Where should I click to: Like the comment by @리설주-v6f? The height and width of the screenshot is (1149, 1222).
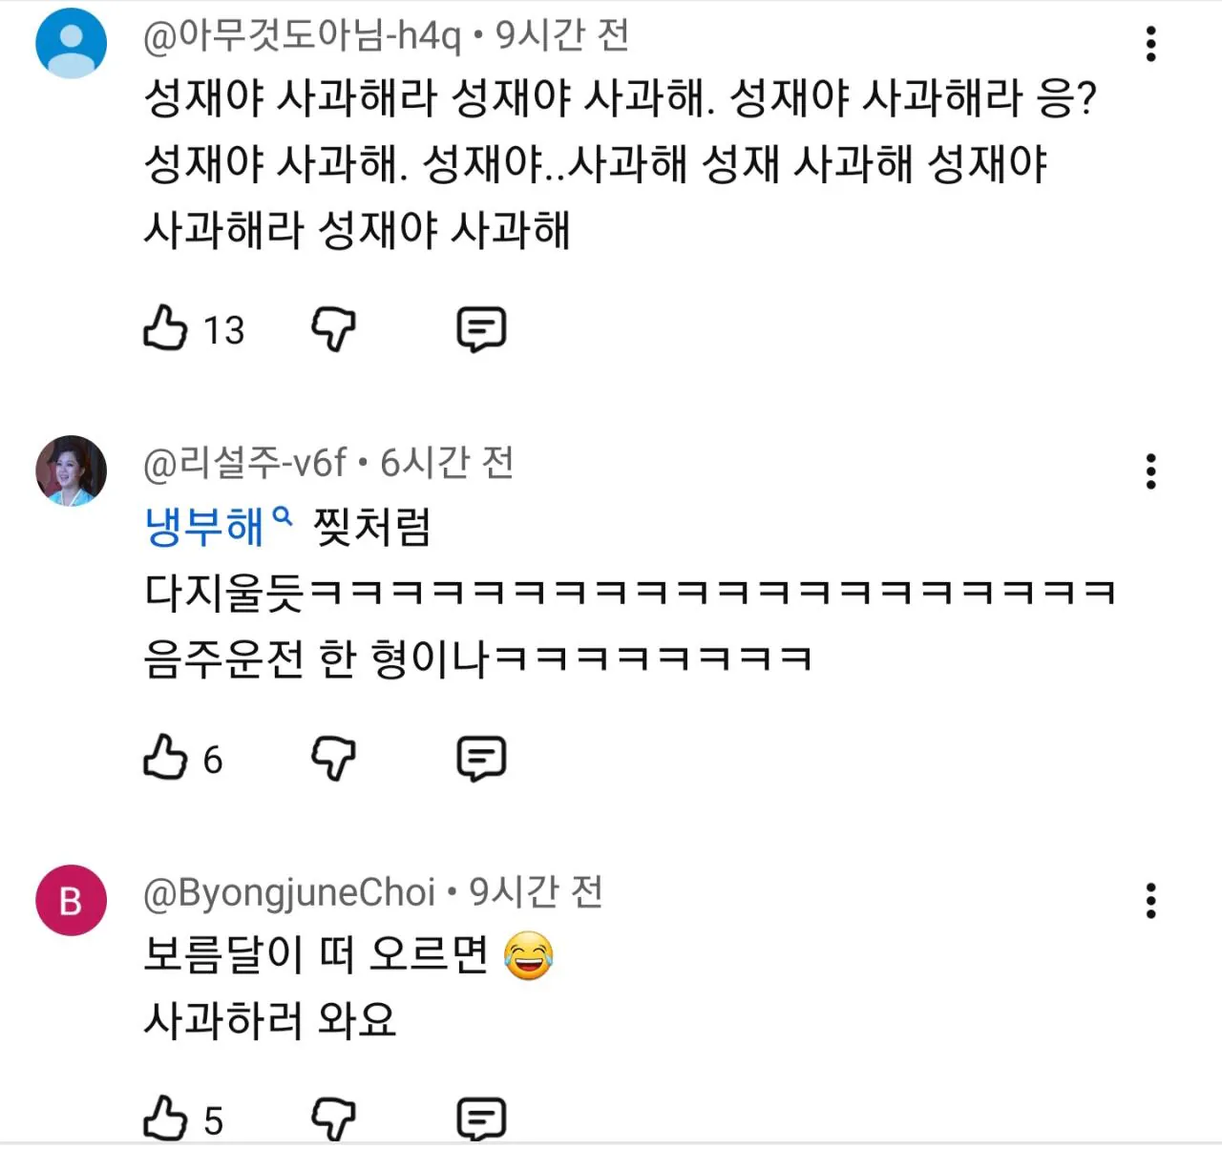click(165, 759)
